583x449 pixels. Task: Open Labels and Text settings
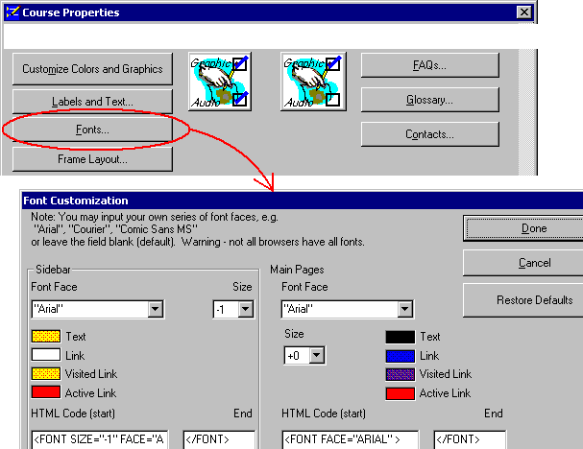[x=92, y=102]
